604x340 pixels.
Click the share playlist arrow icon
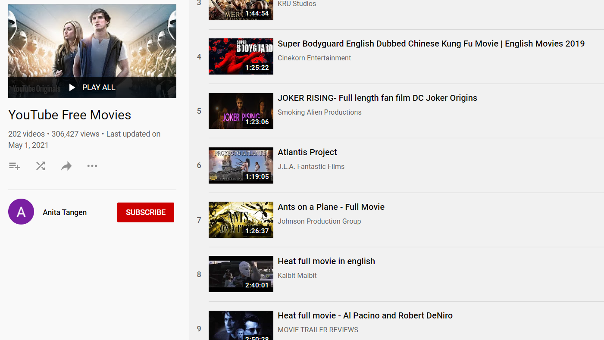[66, 166]
